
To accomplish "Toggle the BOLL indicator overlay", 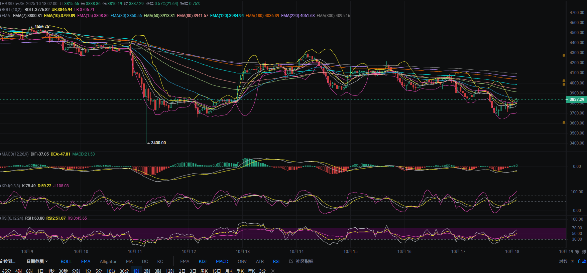I will coord(66,261).
